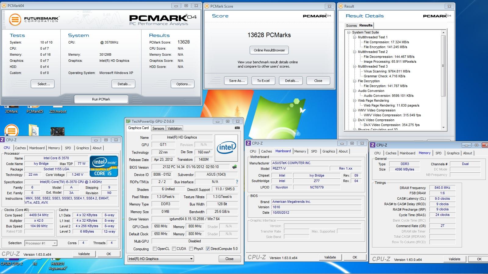Open the GPU selection dropdown in GPU-Z
Screen dimensions: 488x274
tap(161, 259)
